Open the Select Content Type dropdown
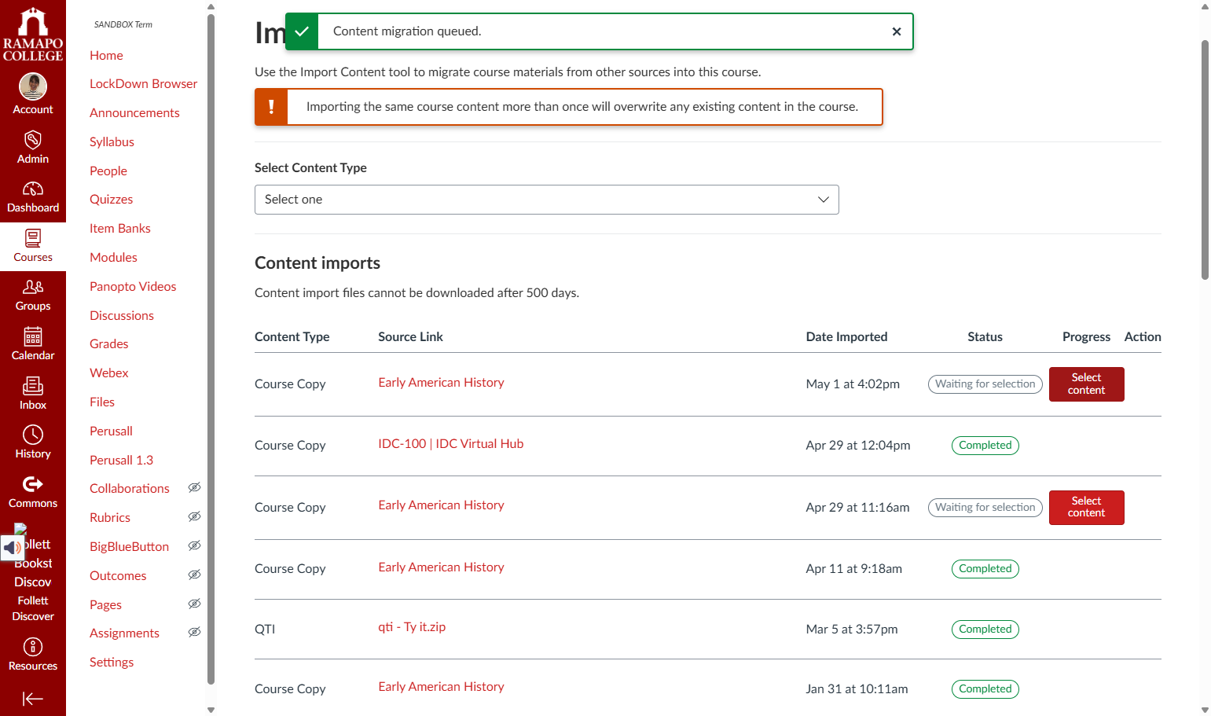The image size is (1211, 716). tap(547, 200)
